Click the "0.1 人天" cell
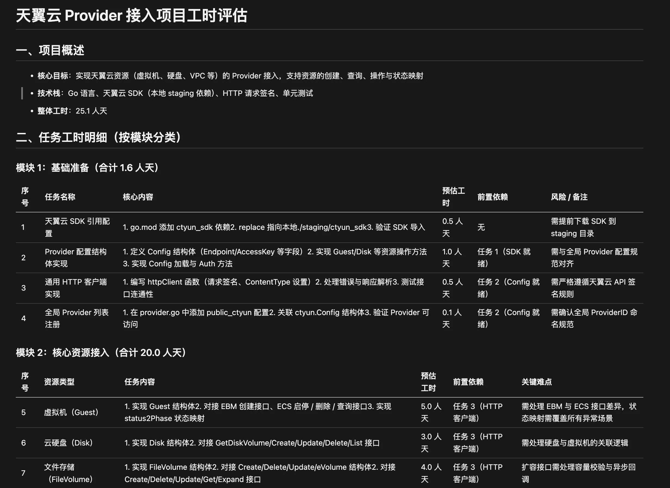 [x=452, y=319]
